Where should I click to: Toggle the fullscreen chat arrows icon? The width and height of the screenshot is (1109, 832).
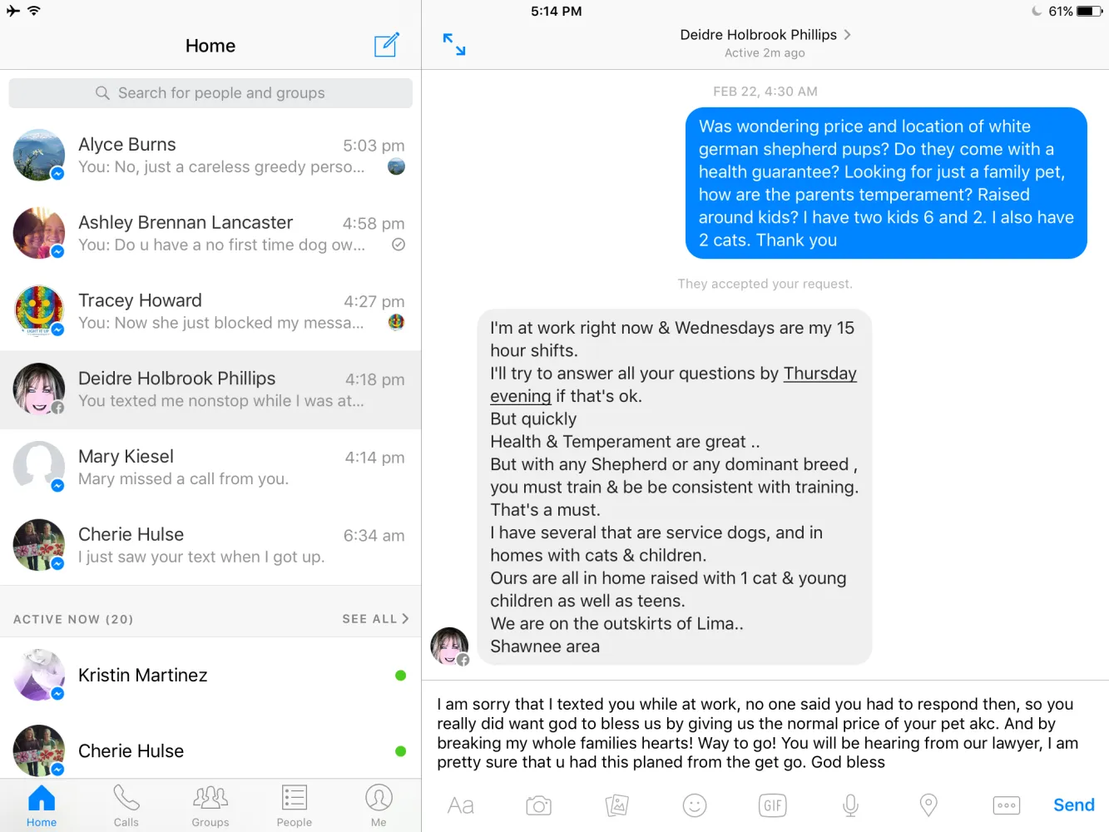[454, 44]
